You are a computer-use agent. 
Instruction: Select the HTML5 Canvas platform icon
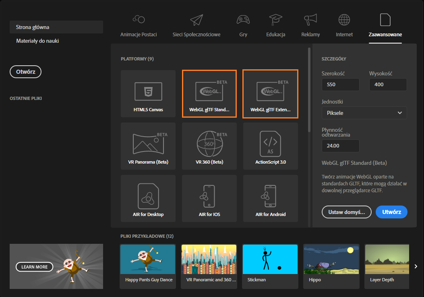(148, 93)
